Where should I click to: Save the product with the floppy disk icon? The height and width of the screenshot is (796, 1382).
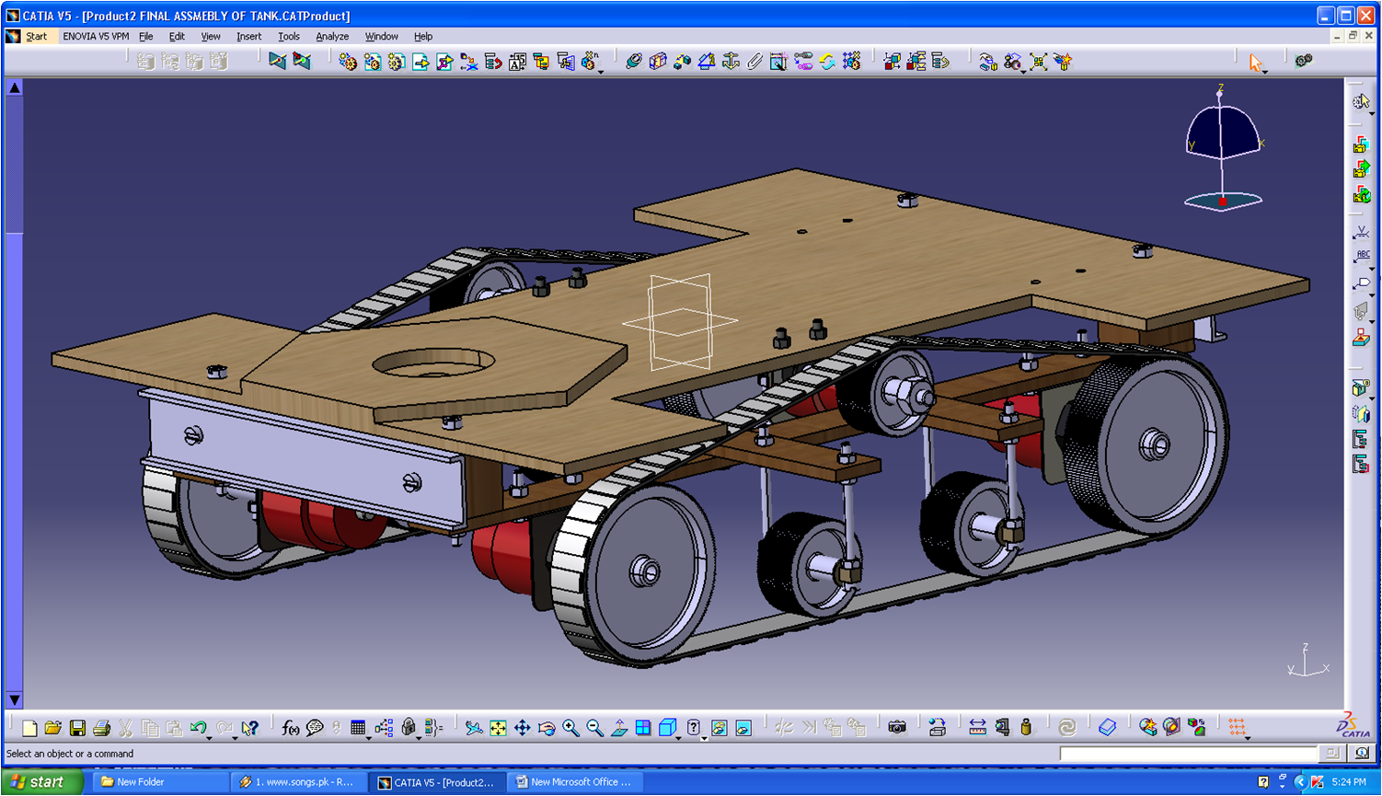click(x=77, y=729)
